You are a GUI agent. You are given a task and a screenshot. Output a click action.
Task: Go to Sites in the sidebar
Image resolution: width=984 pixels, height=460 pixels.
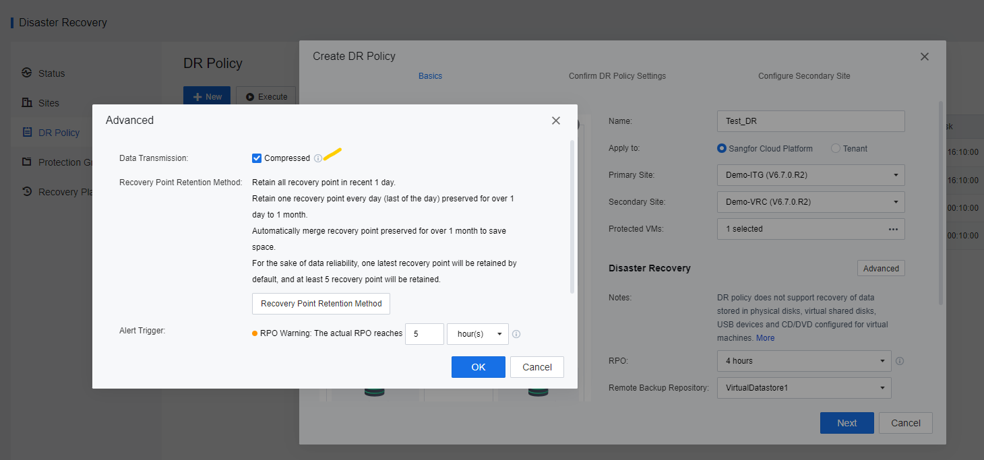point(49,103)
